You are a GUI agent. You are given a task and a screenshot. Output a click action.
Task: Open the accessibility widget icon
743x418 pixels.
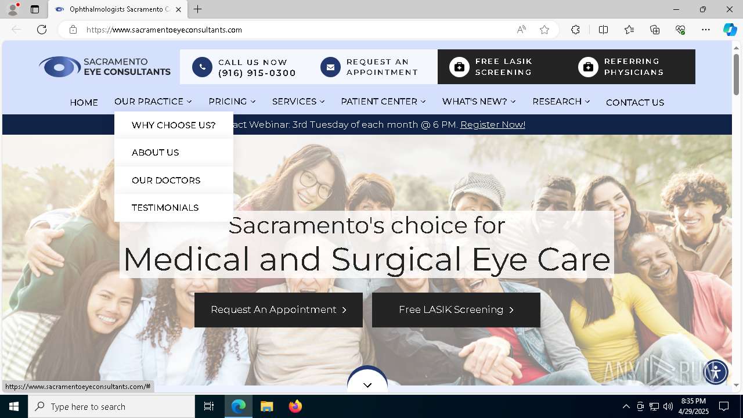pos(715,372)
